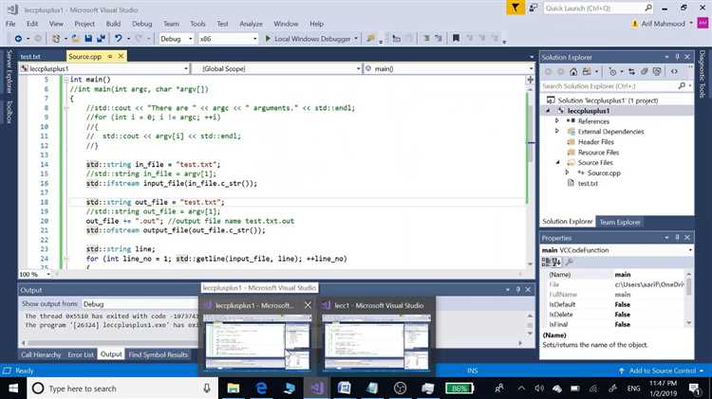This screenshot has height=399, width=712.
Task: Click the Quick Launch search box
Action: pos(598,9)
